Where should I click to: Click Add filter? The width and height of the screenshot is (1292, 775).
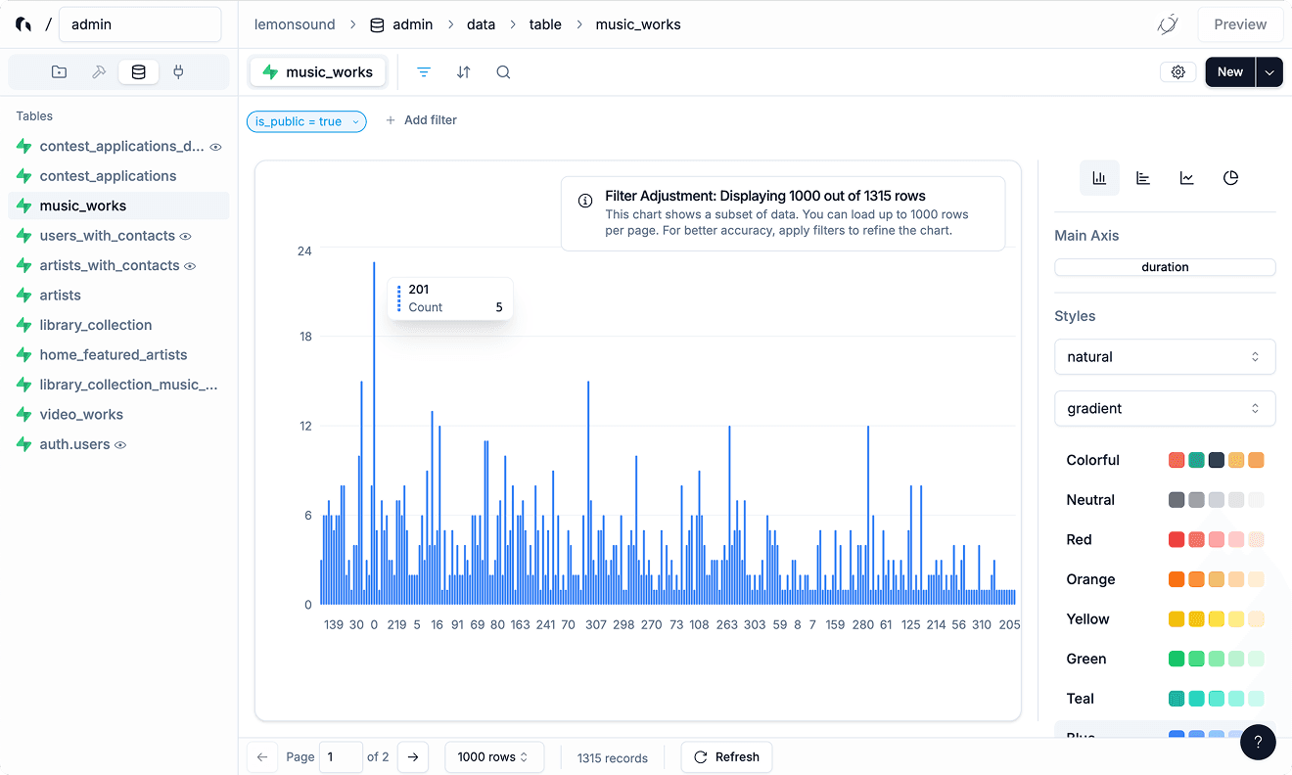click(421, 120)
